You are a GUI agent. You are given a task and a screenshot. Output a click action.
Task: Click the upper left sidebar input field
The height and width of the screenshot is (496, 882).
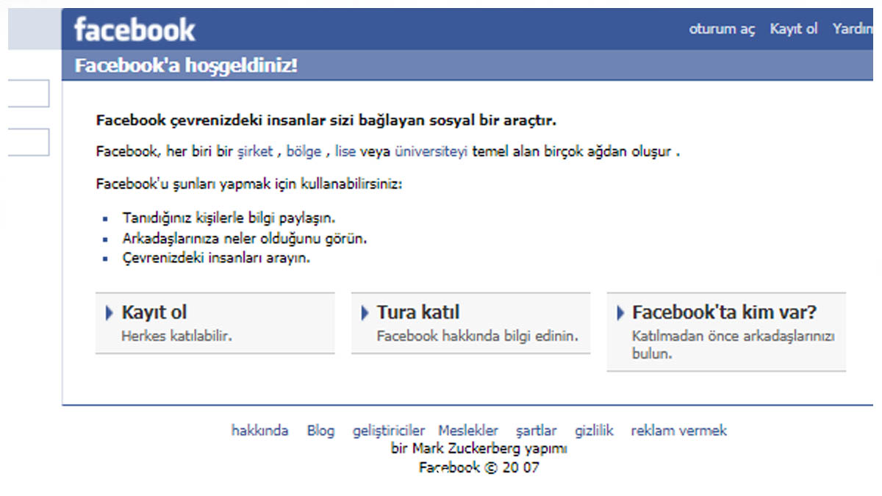click(x=28, y=94)
